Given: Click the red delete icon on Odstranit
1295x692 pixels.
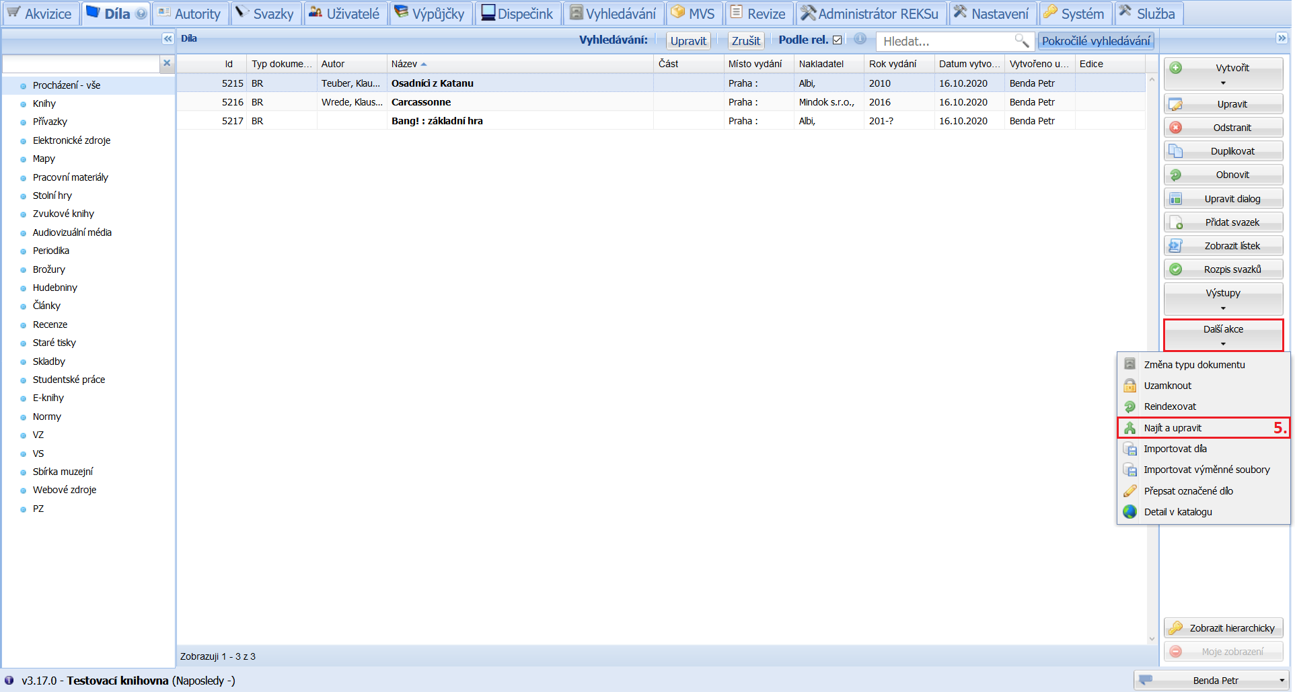Looking at the screenshot, I should (1176, 128).
